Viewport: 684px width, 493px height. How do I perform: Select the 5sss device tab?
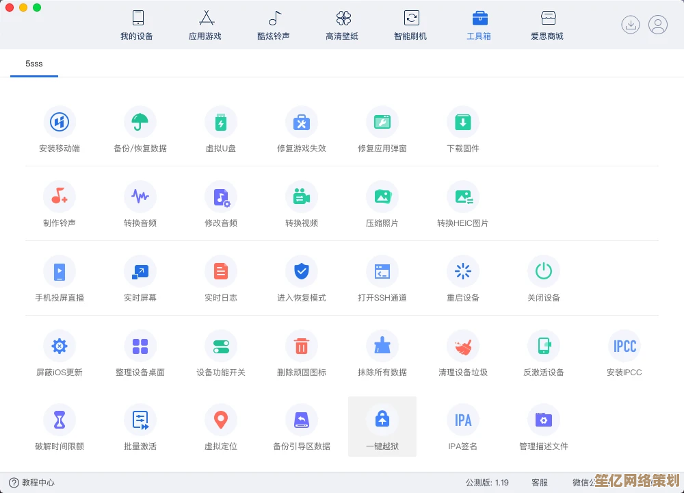click(34, 64)
